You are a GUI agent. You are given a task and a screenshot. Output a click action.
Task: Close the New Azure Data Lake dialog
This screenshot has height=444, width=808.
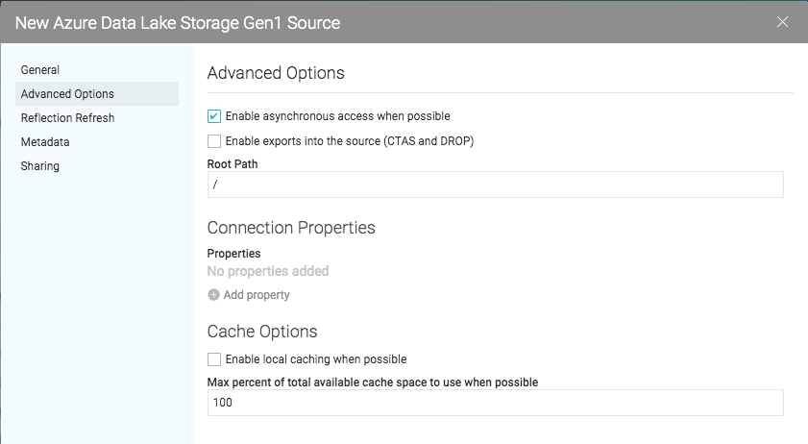click(x=782, y=22)
